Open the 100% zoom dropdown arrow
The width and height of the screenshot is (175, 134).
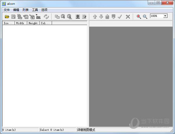165,16
